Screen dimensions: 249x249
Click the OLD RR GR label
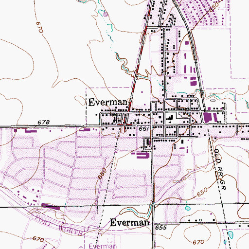(x=220, y=169)
